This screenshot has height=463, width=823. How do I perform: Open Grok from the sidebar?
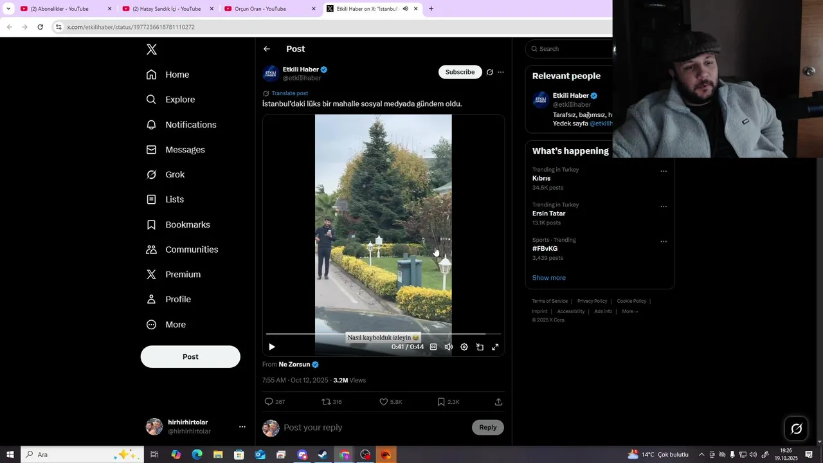165,174
